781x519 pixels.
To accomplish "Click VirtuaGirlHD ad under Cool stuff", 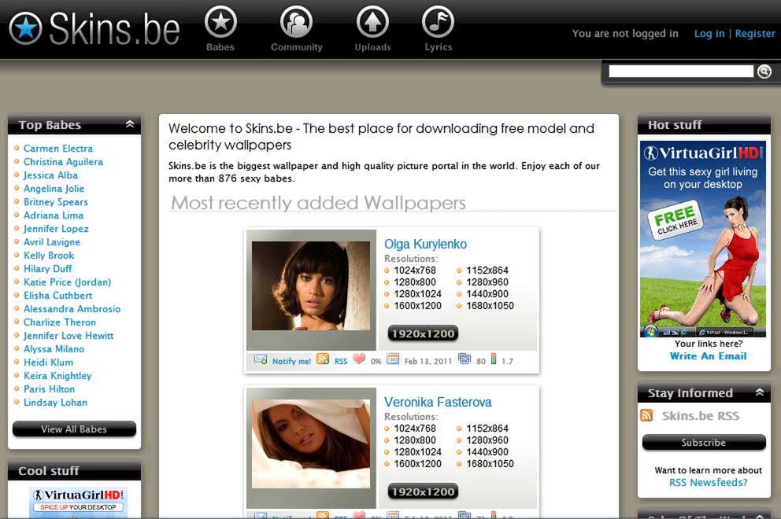I will (x=78, y=502).
